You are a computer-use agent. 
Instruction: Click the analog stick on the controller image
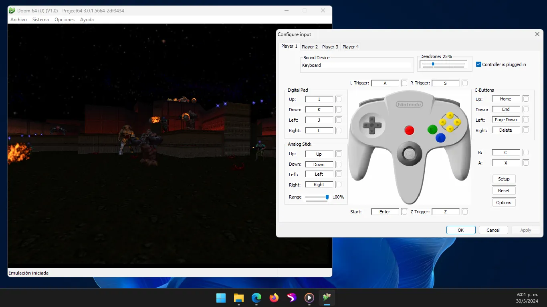pos(409,154)
